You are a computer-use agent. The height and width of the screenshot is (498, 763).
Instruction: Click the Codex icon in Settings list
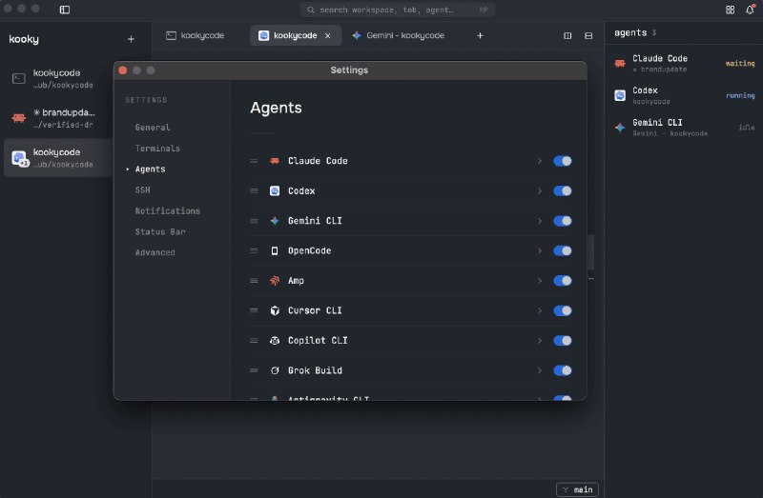[x=275, y=191]
